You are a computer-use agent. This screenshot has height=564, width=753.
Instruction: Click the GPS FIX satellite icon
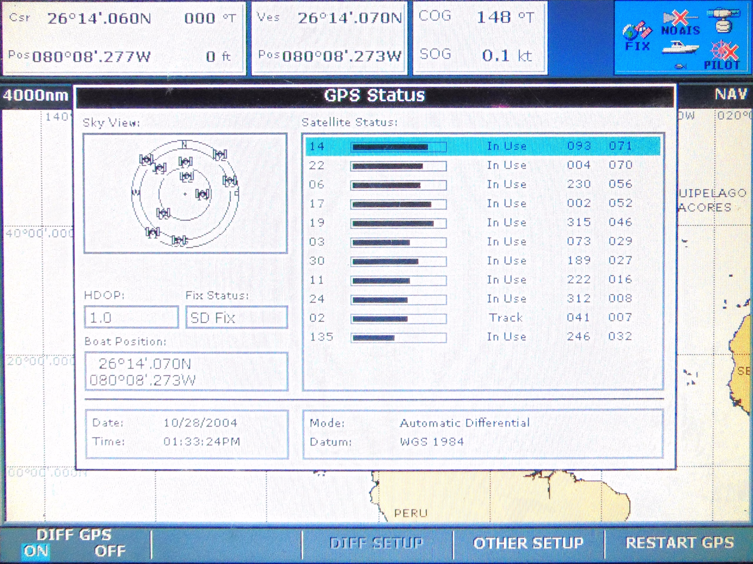click(x=637, y=31)
